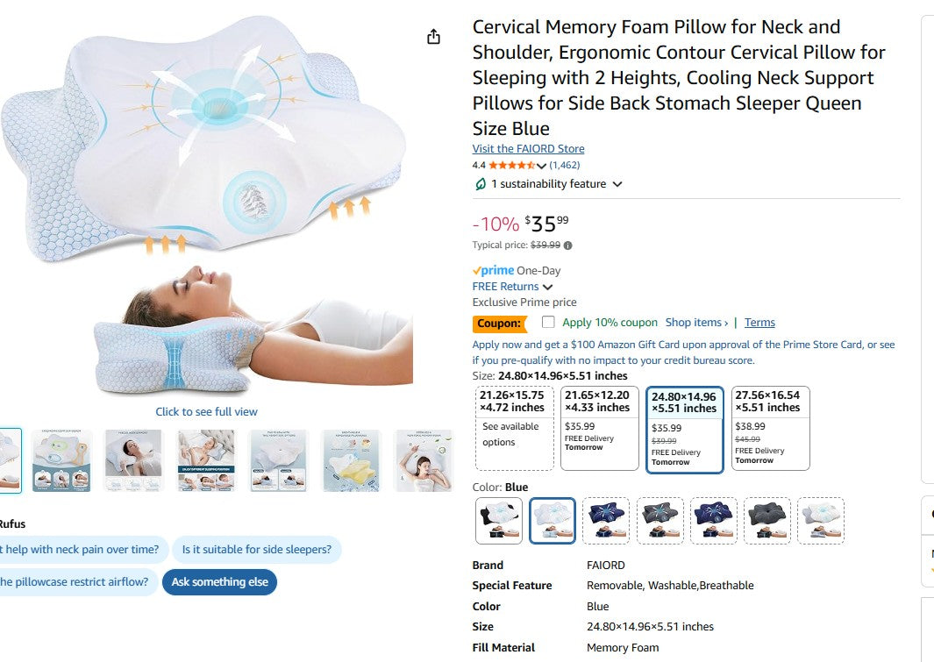Visit the FAIORD Store link
Viewport: 934px width, 662px height.
[528, 149]
